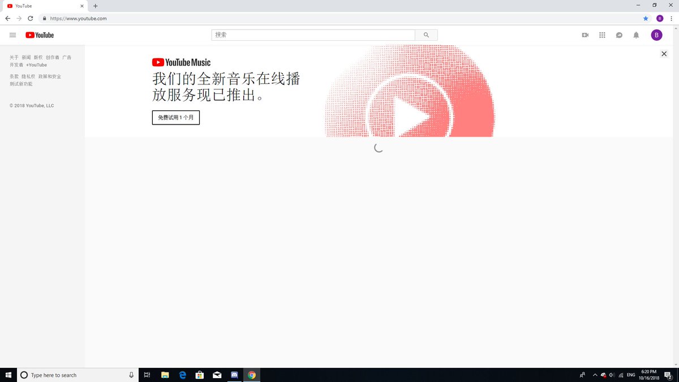Open the 广告 footer link

click(x=67, y=58)
